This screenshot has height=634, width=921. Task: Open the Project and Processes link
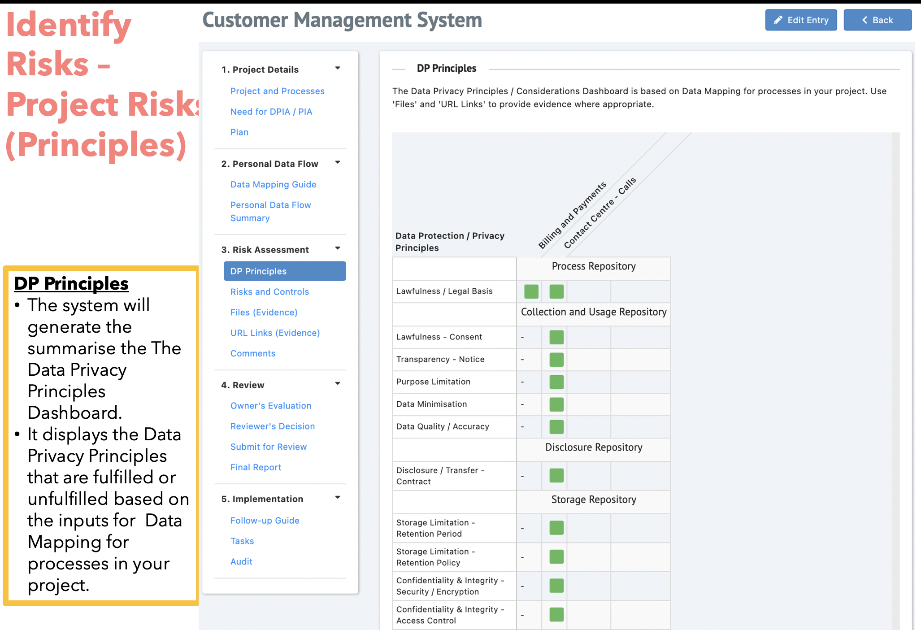[x=277, y=91]
